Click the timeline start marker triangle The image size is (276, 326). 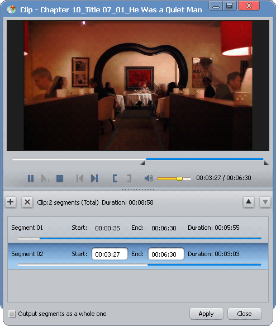(x=142, y=163)
